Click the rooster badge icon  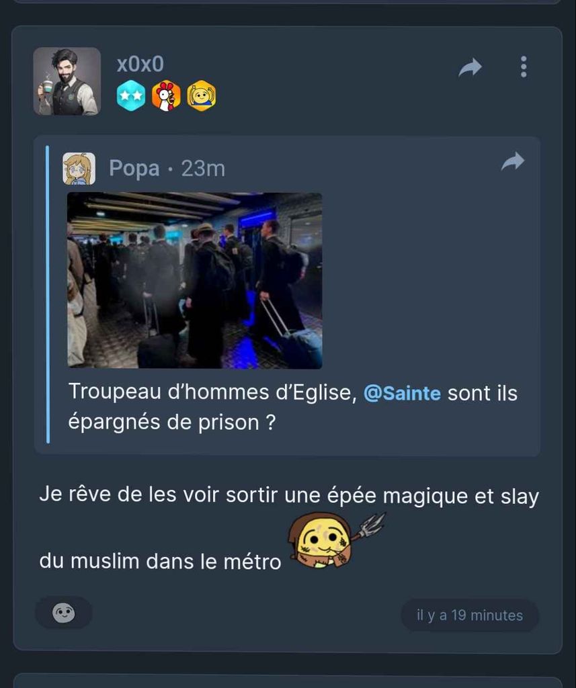pos(166,95)
